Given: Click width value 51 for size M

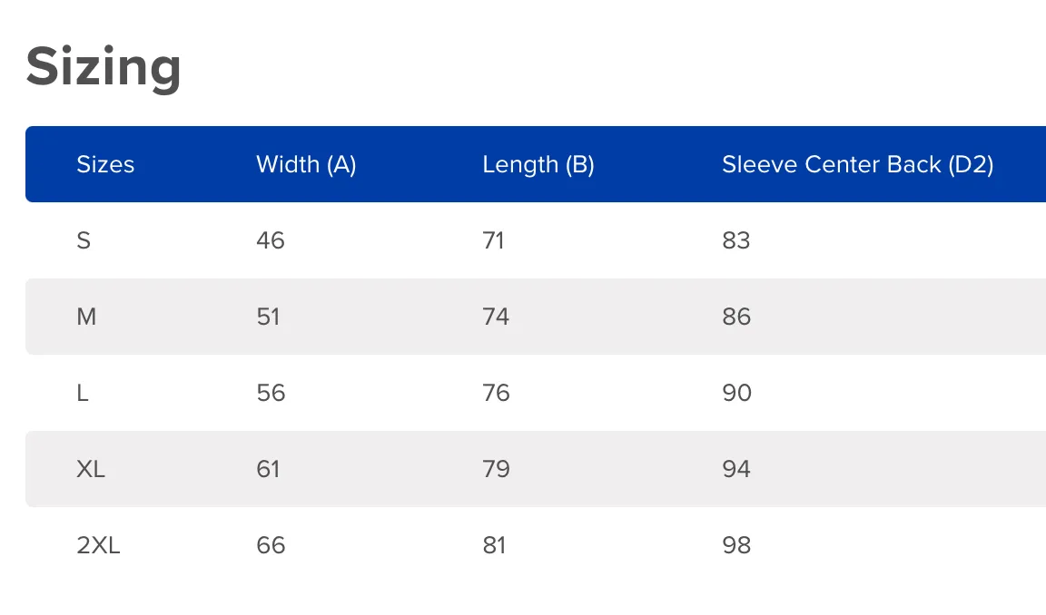Looking at the screenshot, I should (x=268, y=317).
